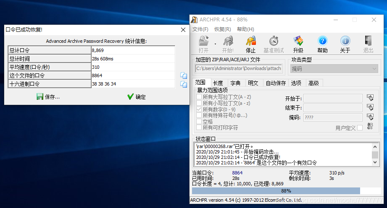
Task: Close the ARCHPR window
Action: point(374,20)
